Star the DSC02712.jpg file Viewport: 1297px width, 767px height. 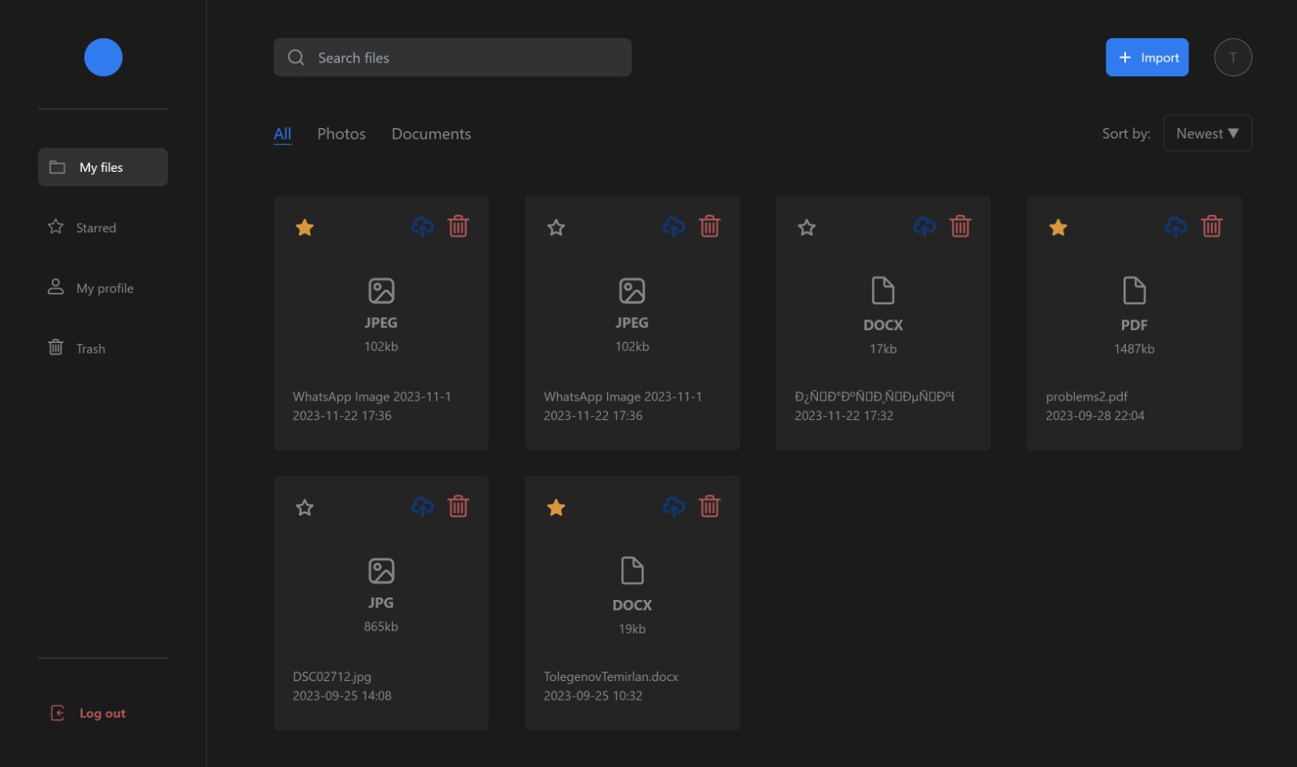305,508
